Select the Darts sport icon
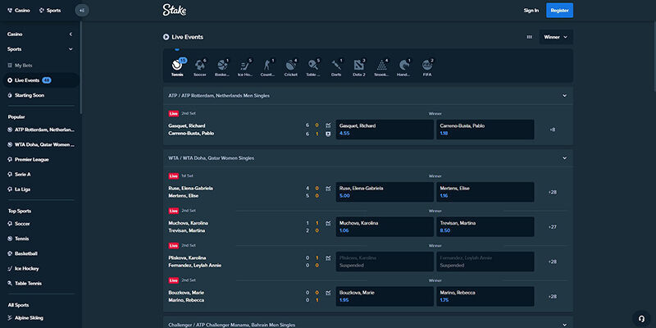Screen dimensions: 656x328 (x=336, y=67)
